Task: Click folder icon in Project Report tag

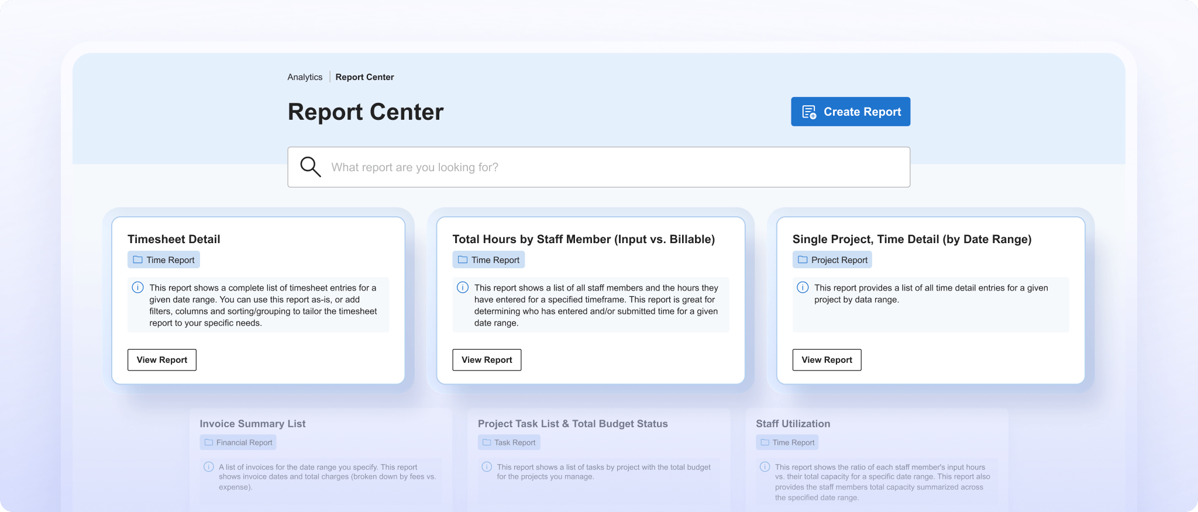Action: [803, 260]
